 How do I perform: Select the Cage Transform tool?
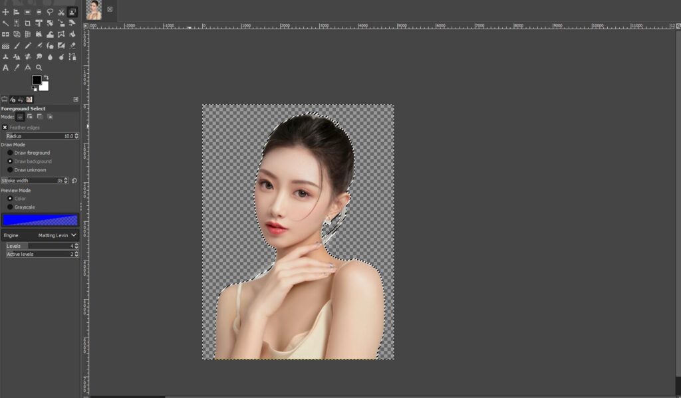point(61,35)
